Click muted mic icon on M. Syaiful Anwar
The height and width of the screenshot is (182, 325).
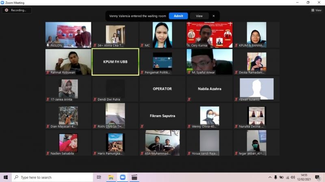189,73
